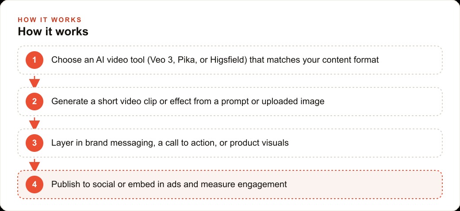Viewport: 460px width, 211px height.
Task: Click the red uppercase HOW IT WORKS label
Action: tap(50, 20)
